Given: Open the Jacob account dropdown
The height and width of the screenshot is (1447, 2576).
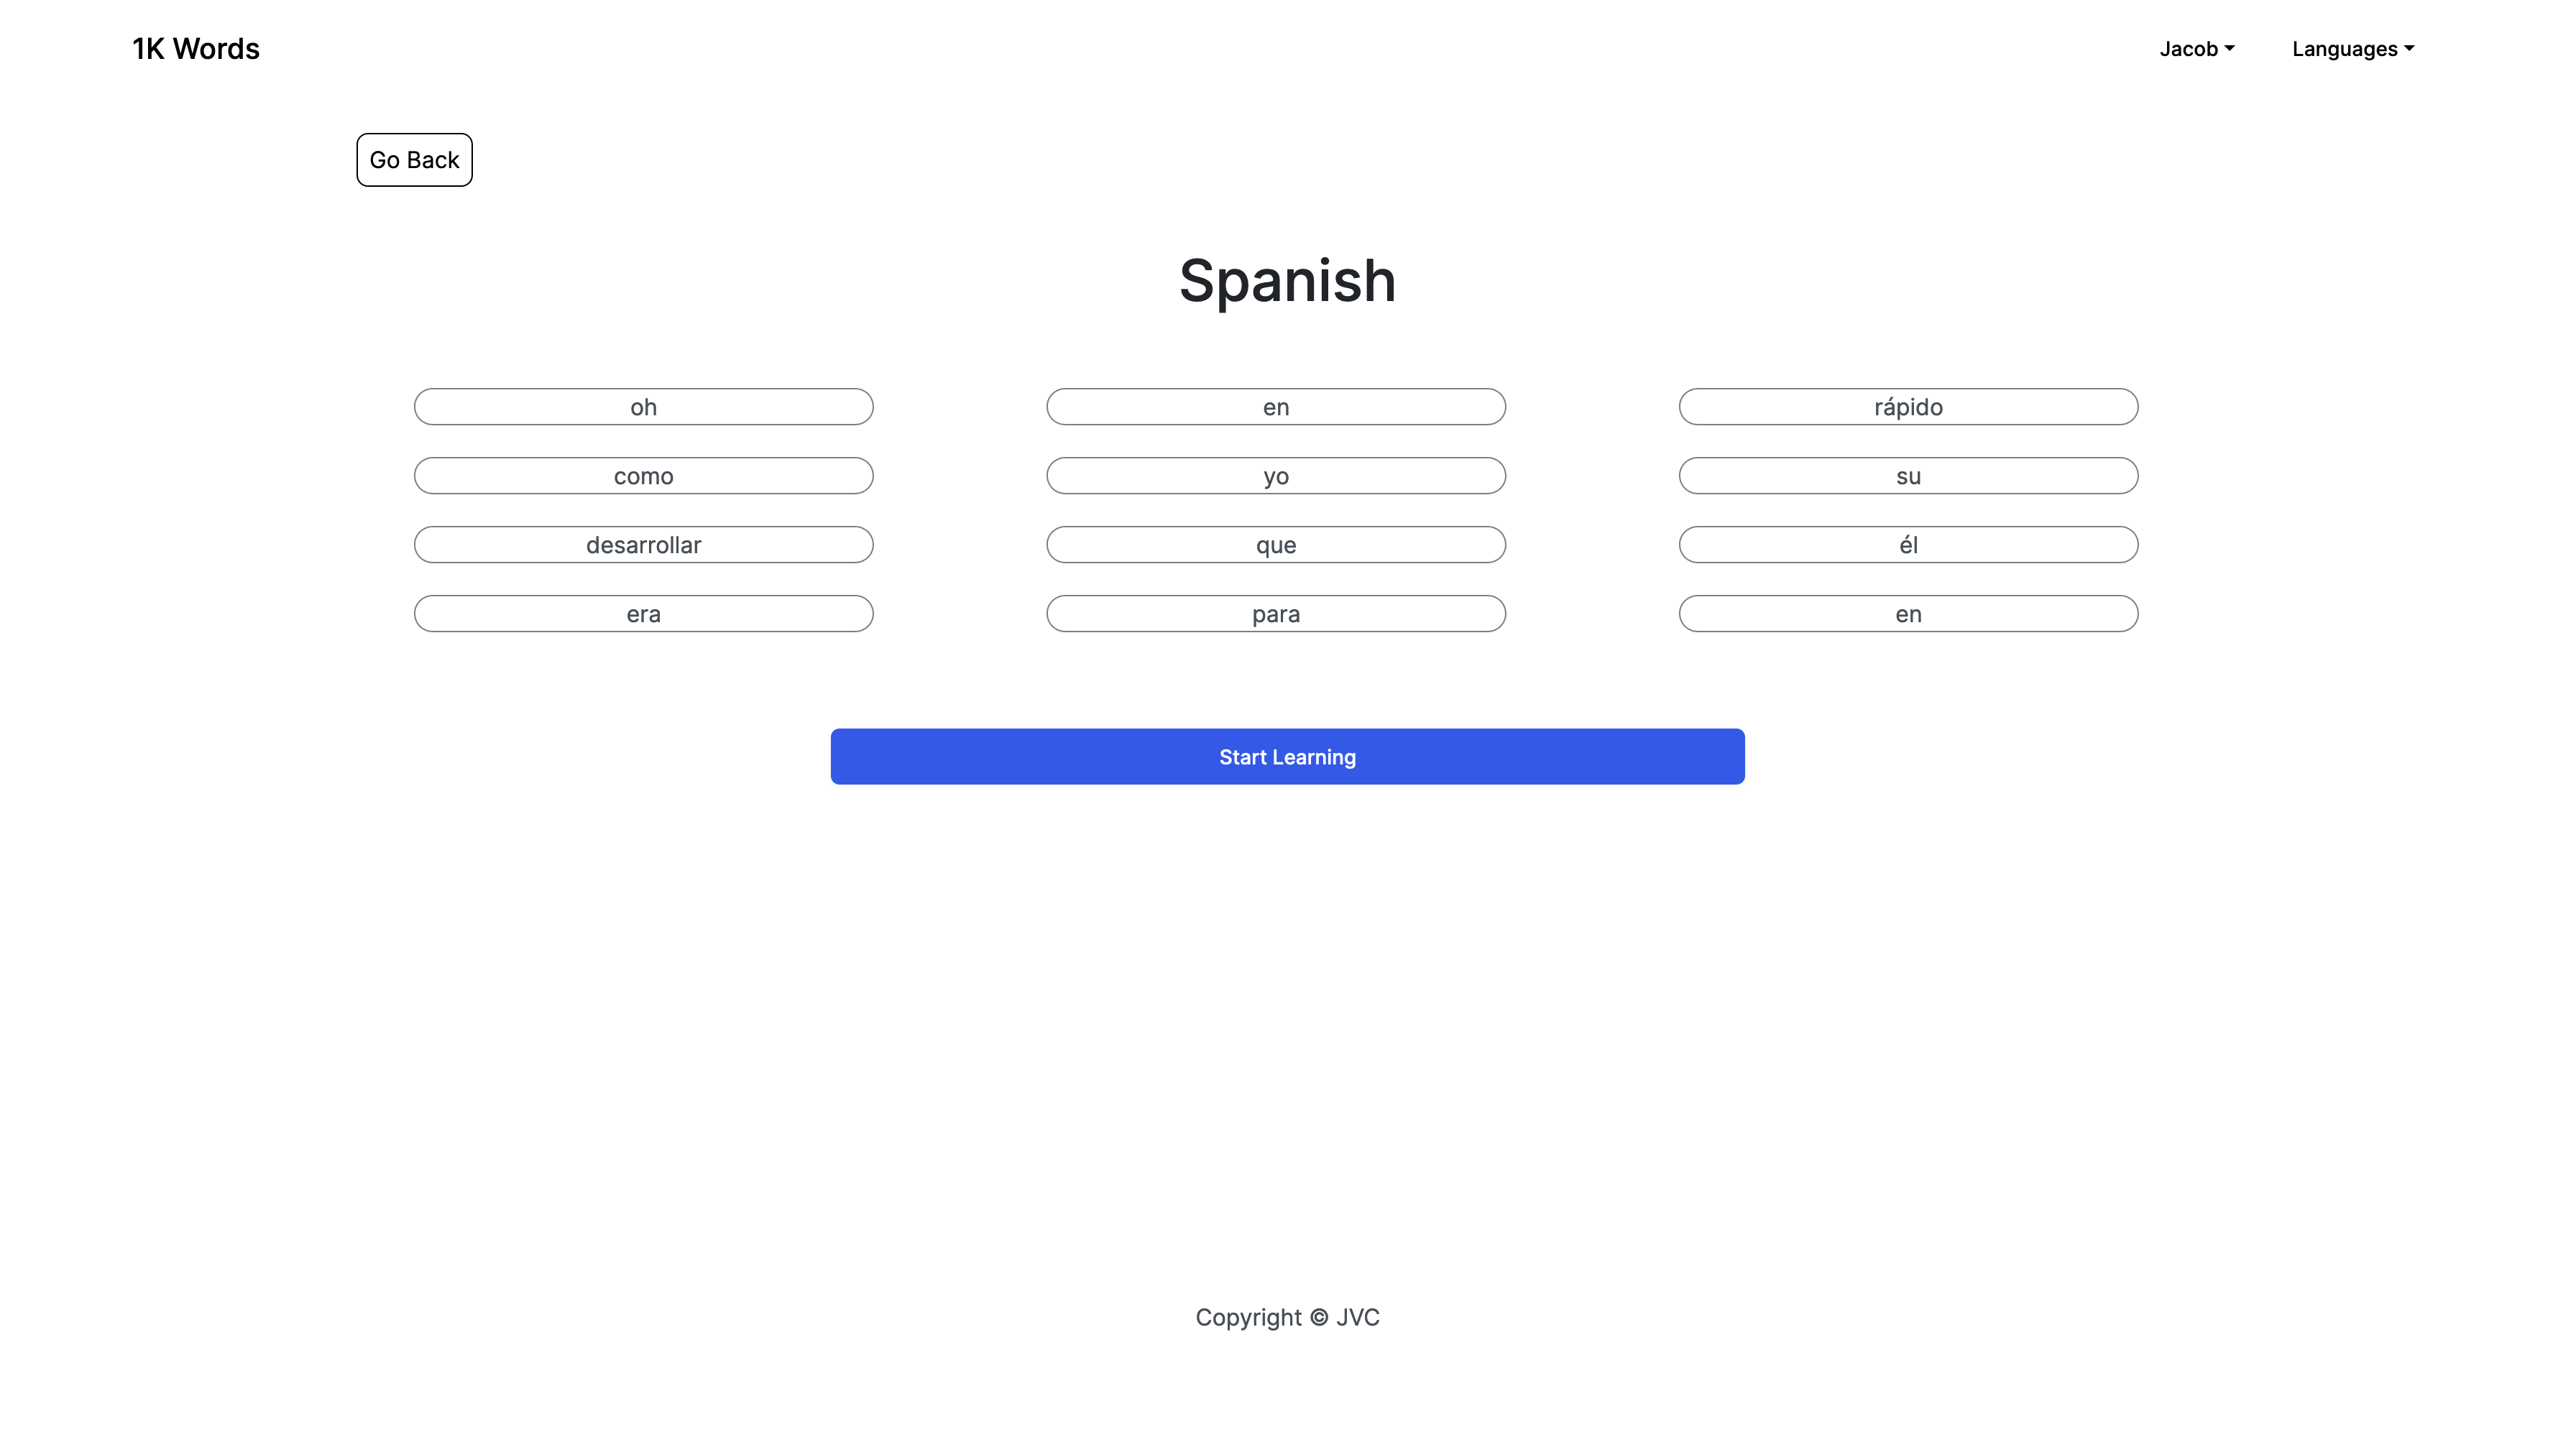Looking at the screenshot, I should 2196,49.
